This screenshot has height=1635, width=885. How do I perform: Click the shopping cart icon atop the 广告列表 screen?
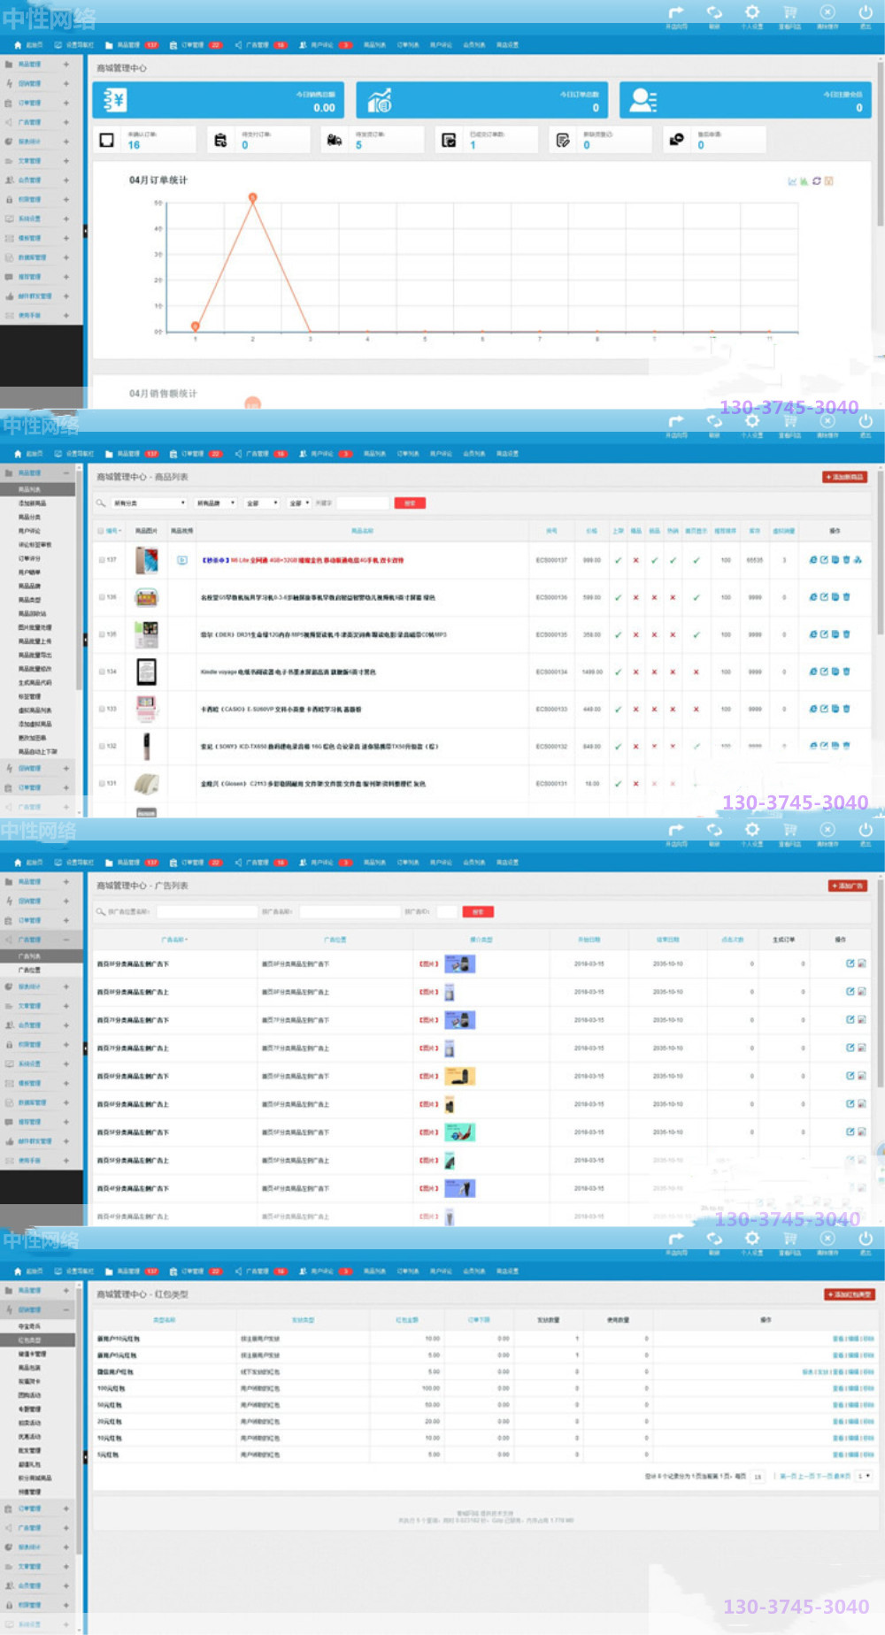tap(789, 830)
